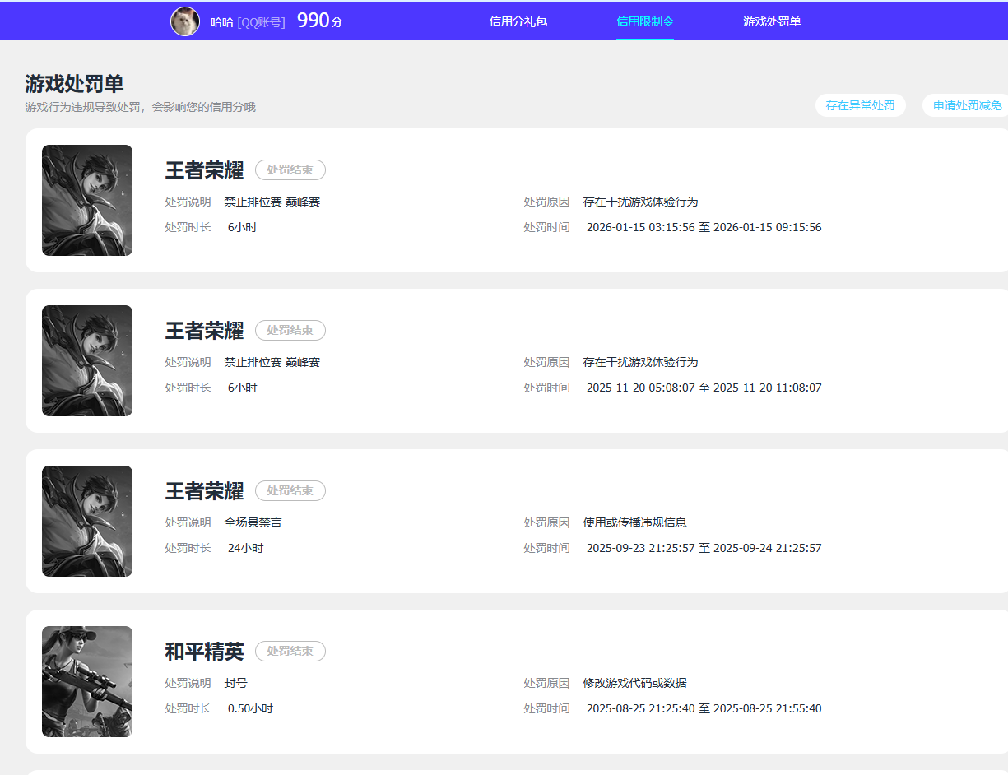Click the 0.50小时 duration value
The width and height of the screenshot is (1008, 775).
coord(250,708)
